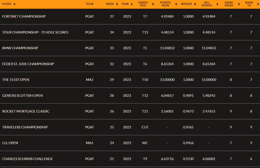Click finish position T6
Screen dimensions: 260x168
(145, 64)
